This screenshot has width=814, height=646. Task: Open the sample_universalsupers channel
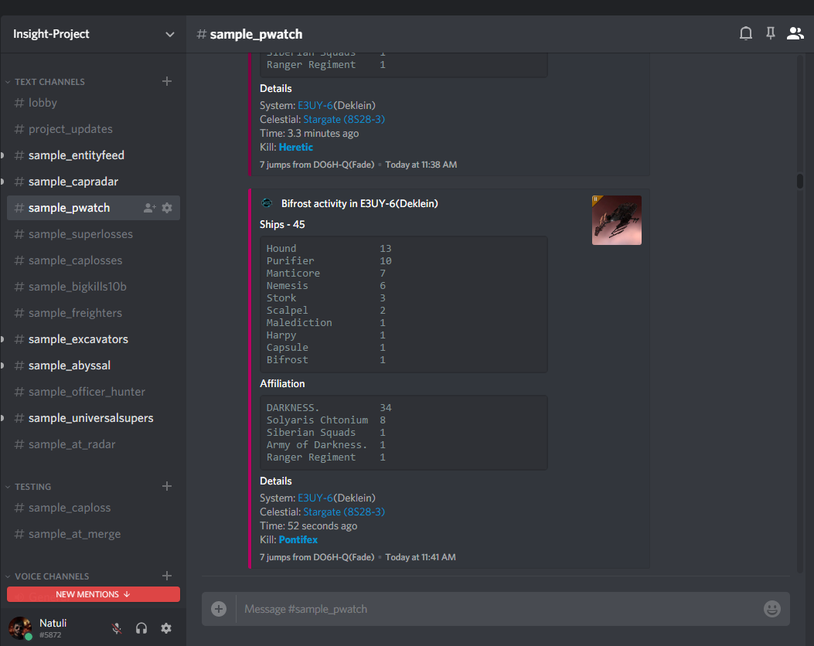pyautogui.click(x=94, y=418)
